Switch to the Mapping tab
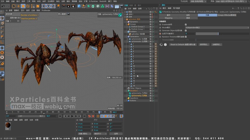The height and width of the screenshot is (140, 250). (x=169, y=18)
